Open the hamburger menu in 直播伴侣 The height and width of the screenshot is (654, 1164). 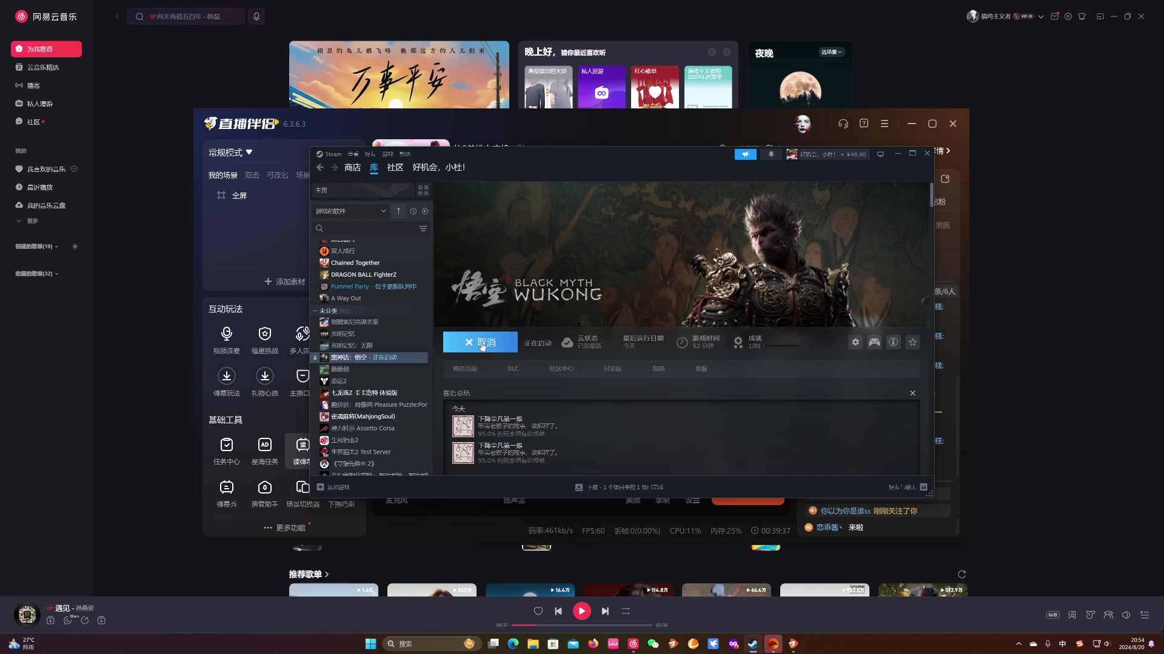click(885, 124)
